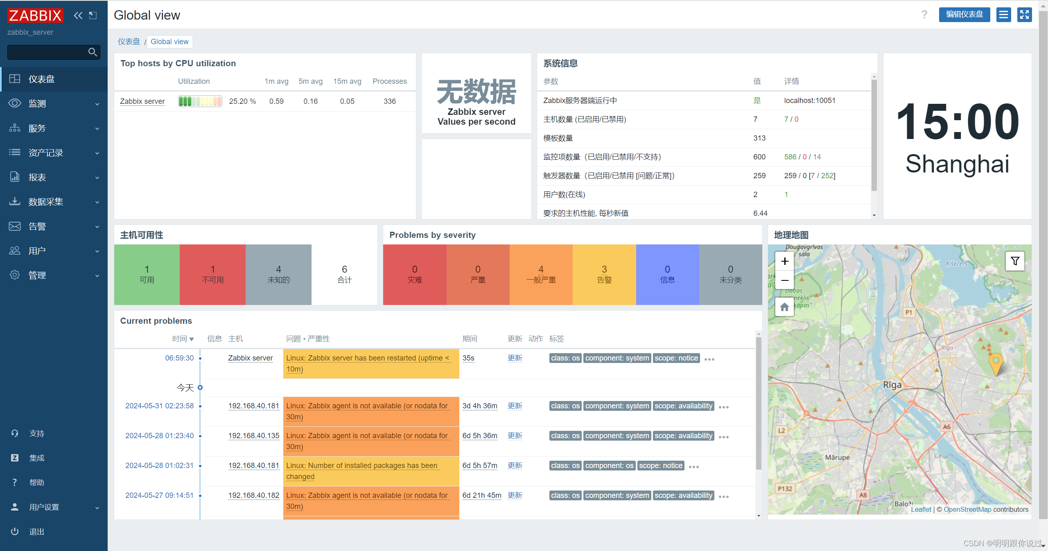Open 帮助 help in sidebar
The image size is (1048, 551).
(x=54, y=482)
